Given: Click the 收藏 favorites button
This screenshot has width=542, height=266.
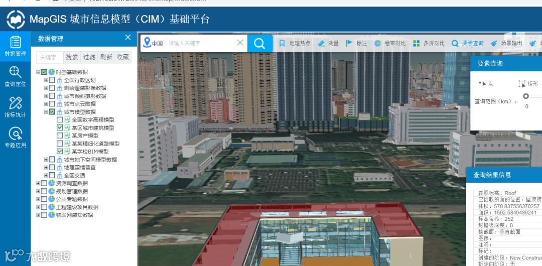Looking at the screenshot, I should (123, 57).
